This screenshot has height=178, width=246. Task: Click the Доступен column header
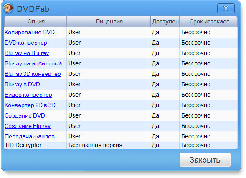click(165, 21)
